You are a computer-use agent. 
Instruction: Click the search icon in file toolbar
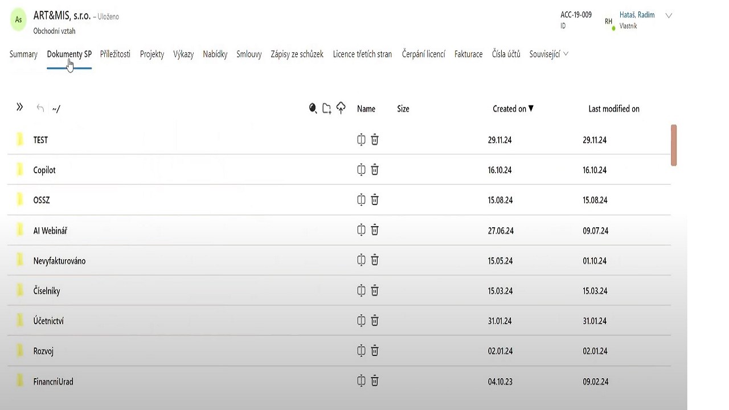pos(313,108)
